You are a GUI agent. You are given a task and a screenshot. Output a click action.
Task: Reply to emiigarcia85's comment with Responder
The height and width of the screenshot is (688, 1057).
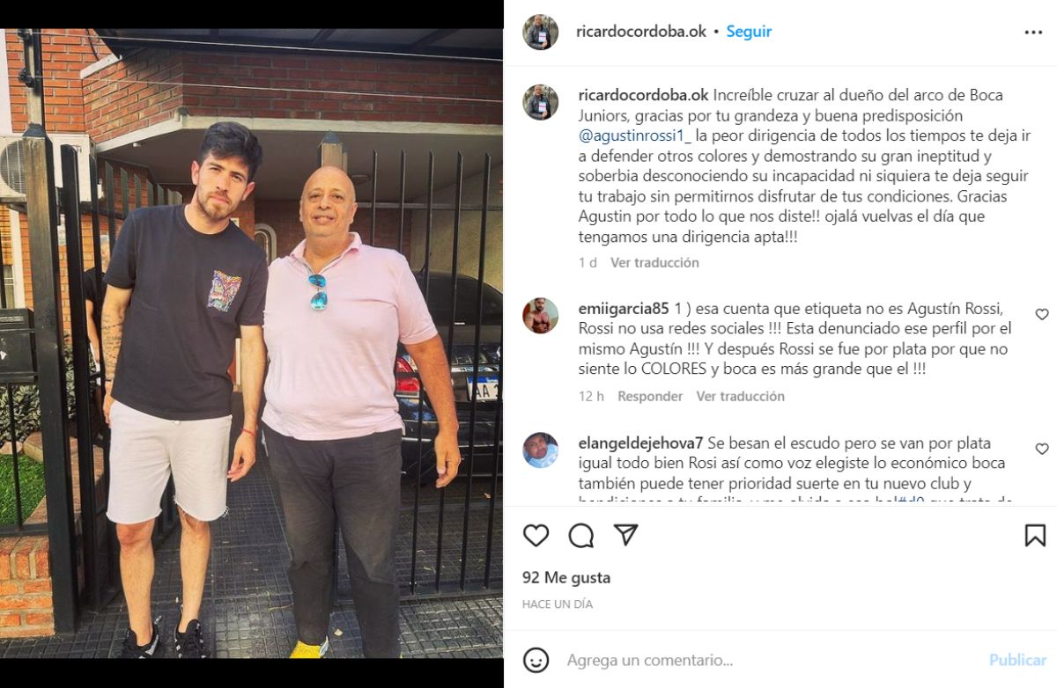(x=650, y=396)
